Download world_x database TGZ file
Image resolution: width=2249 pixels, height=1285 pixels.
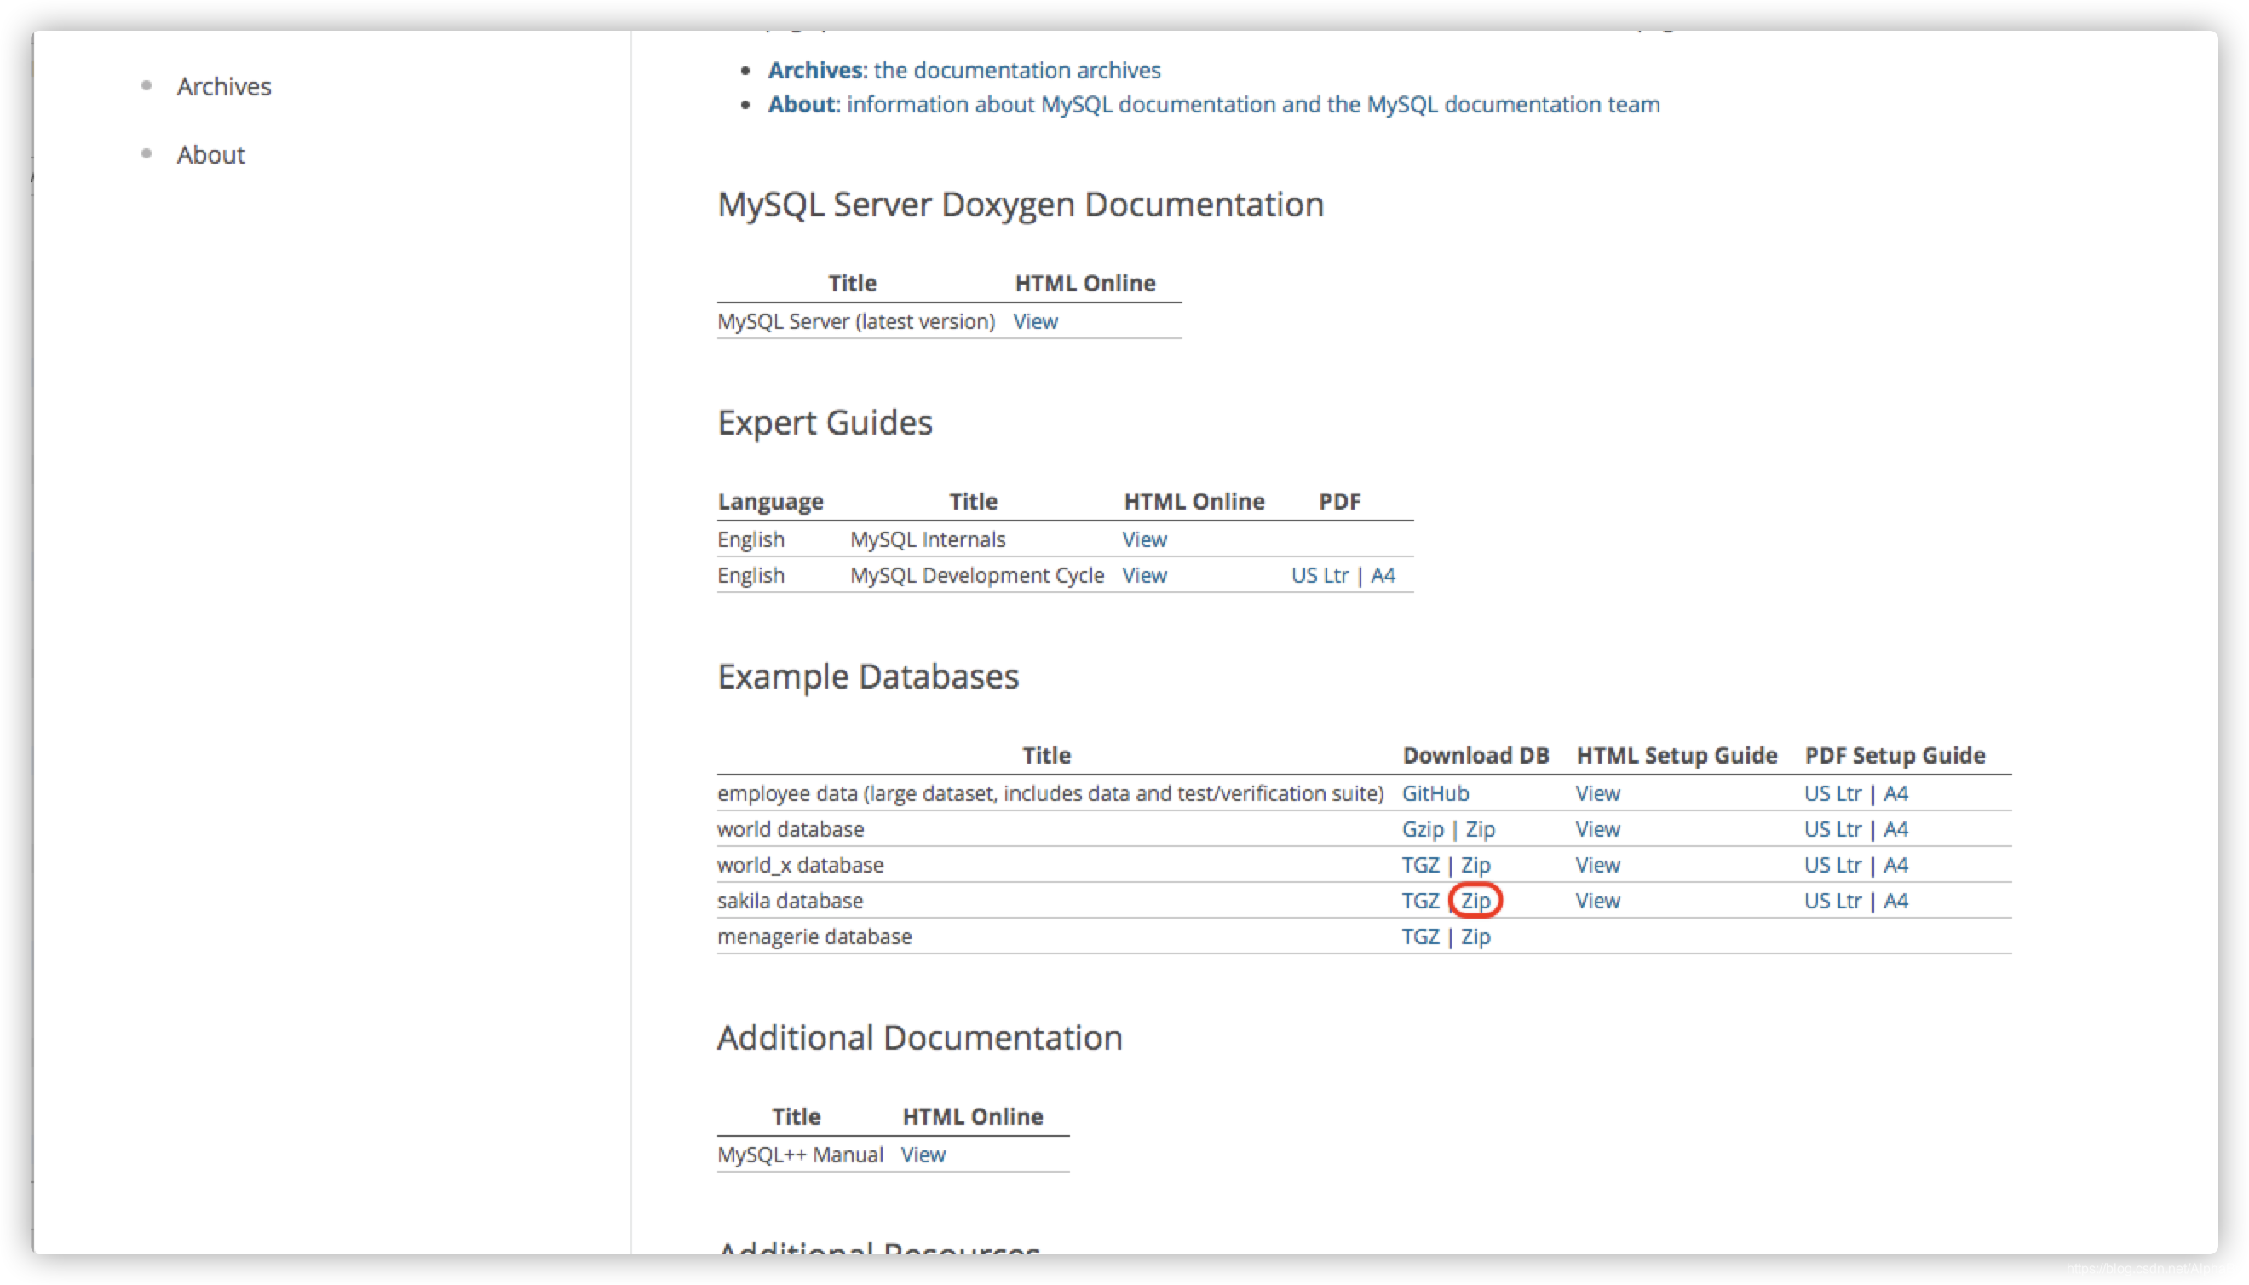[1419, 865]
